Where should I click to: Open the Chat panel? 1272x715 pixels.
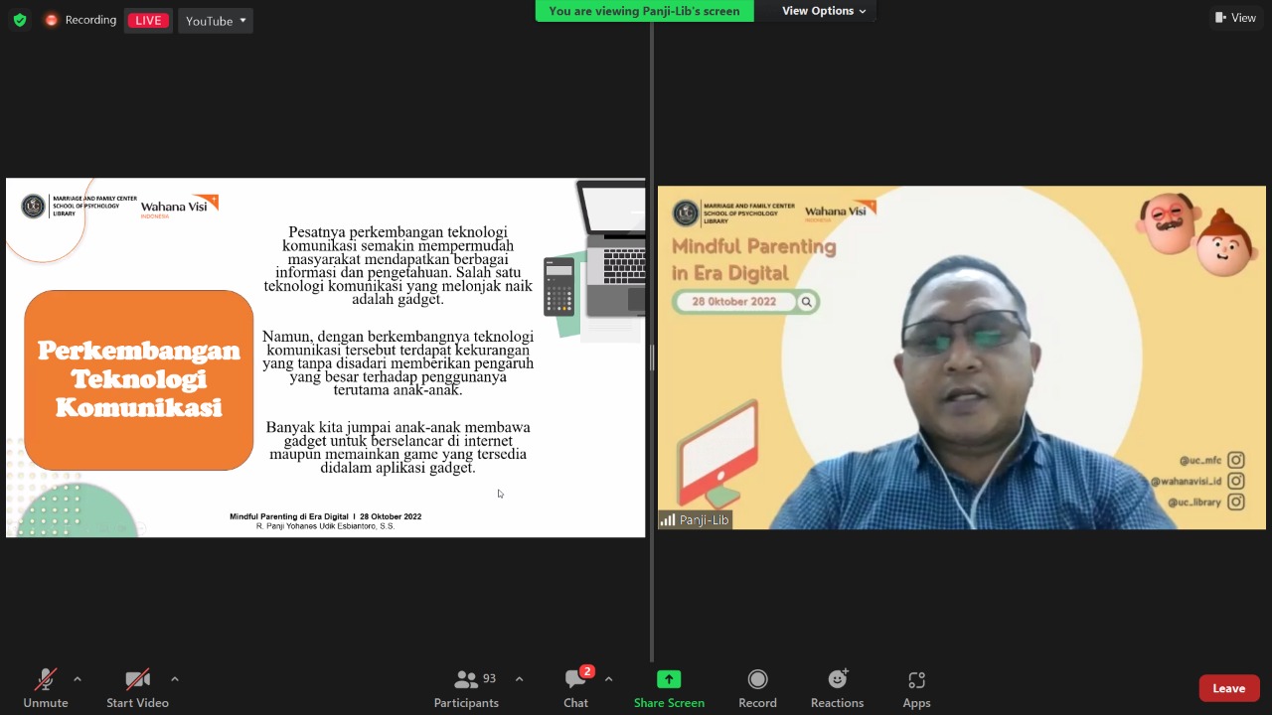pyautogui.click(x=575, y=688)
